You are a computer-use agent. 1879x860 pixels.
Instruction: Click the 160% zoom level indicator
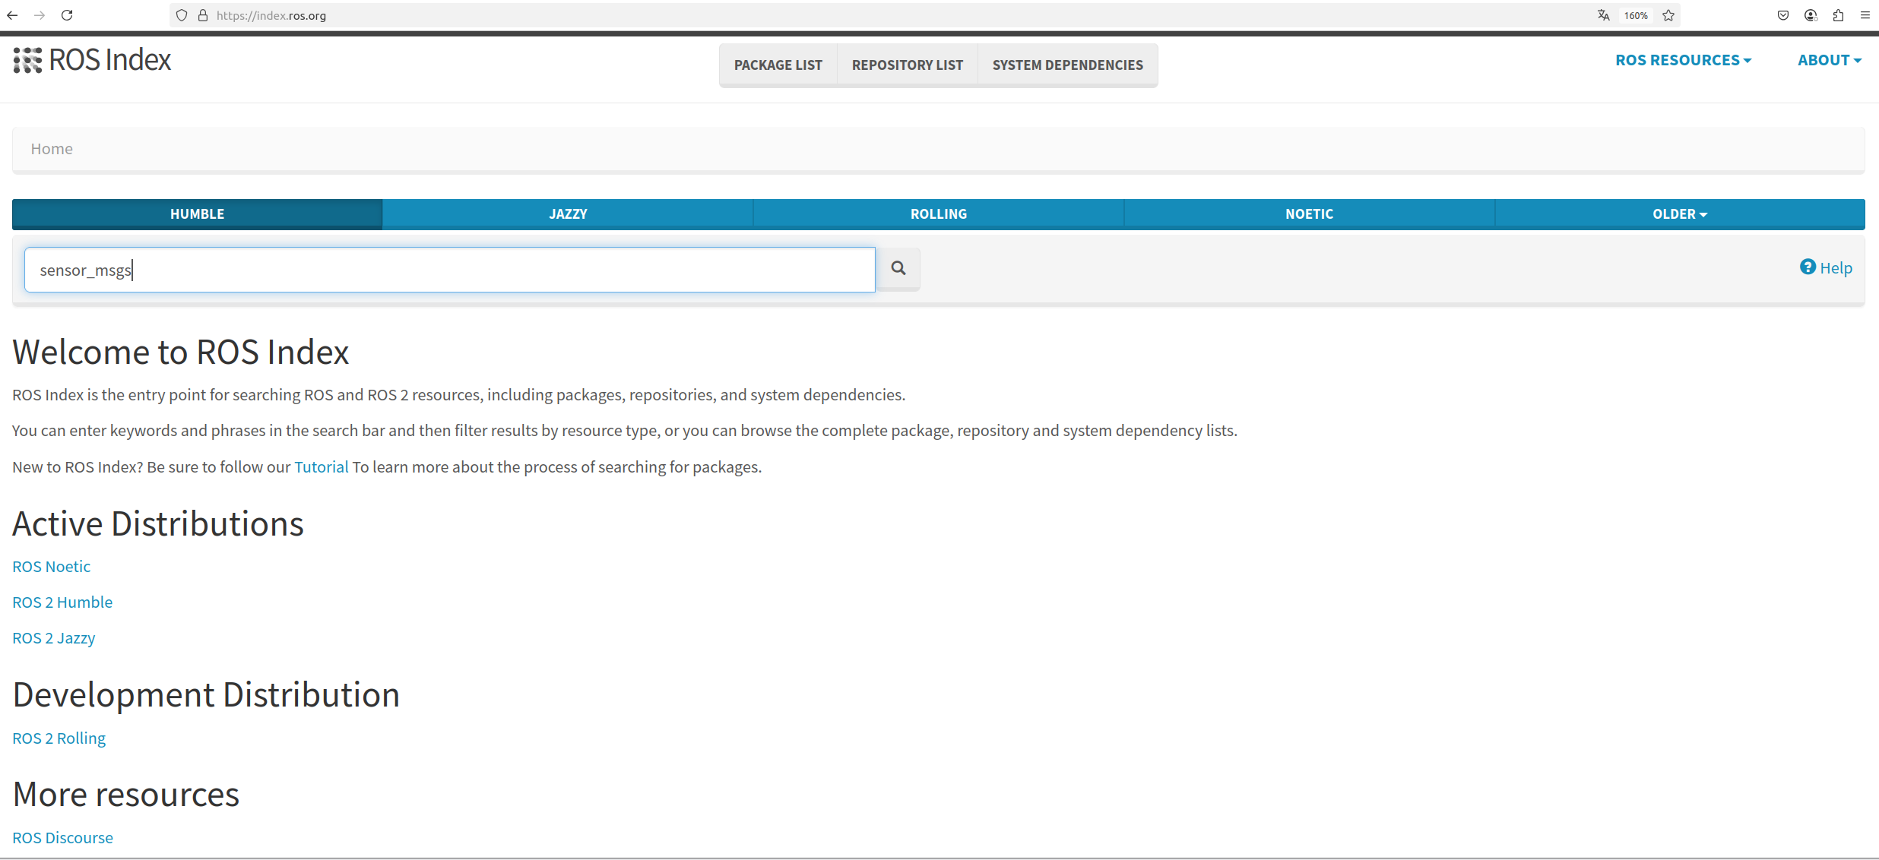(x=1636, y=15)
